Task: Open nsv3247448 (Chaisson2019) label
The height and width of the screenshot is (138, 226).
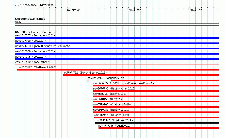Action: [114, 120]
